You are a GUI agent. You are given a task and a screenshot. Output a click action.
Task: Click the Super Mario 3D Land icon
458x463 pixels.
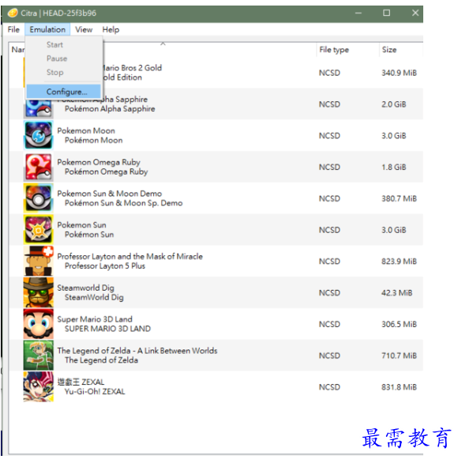pos(39,324)
